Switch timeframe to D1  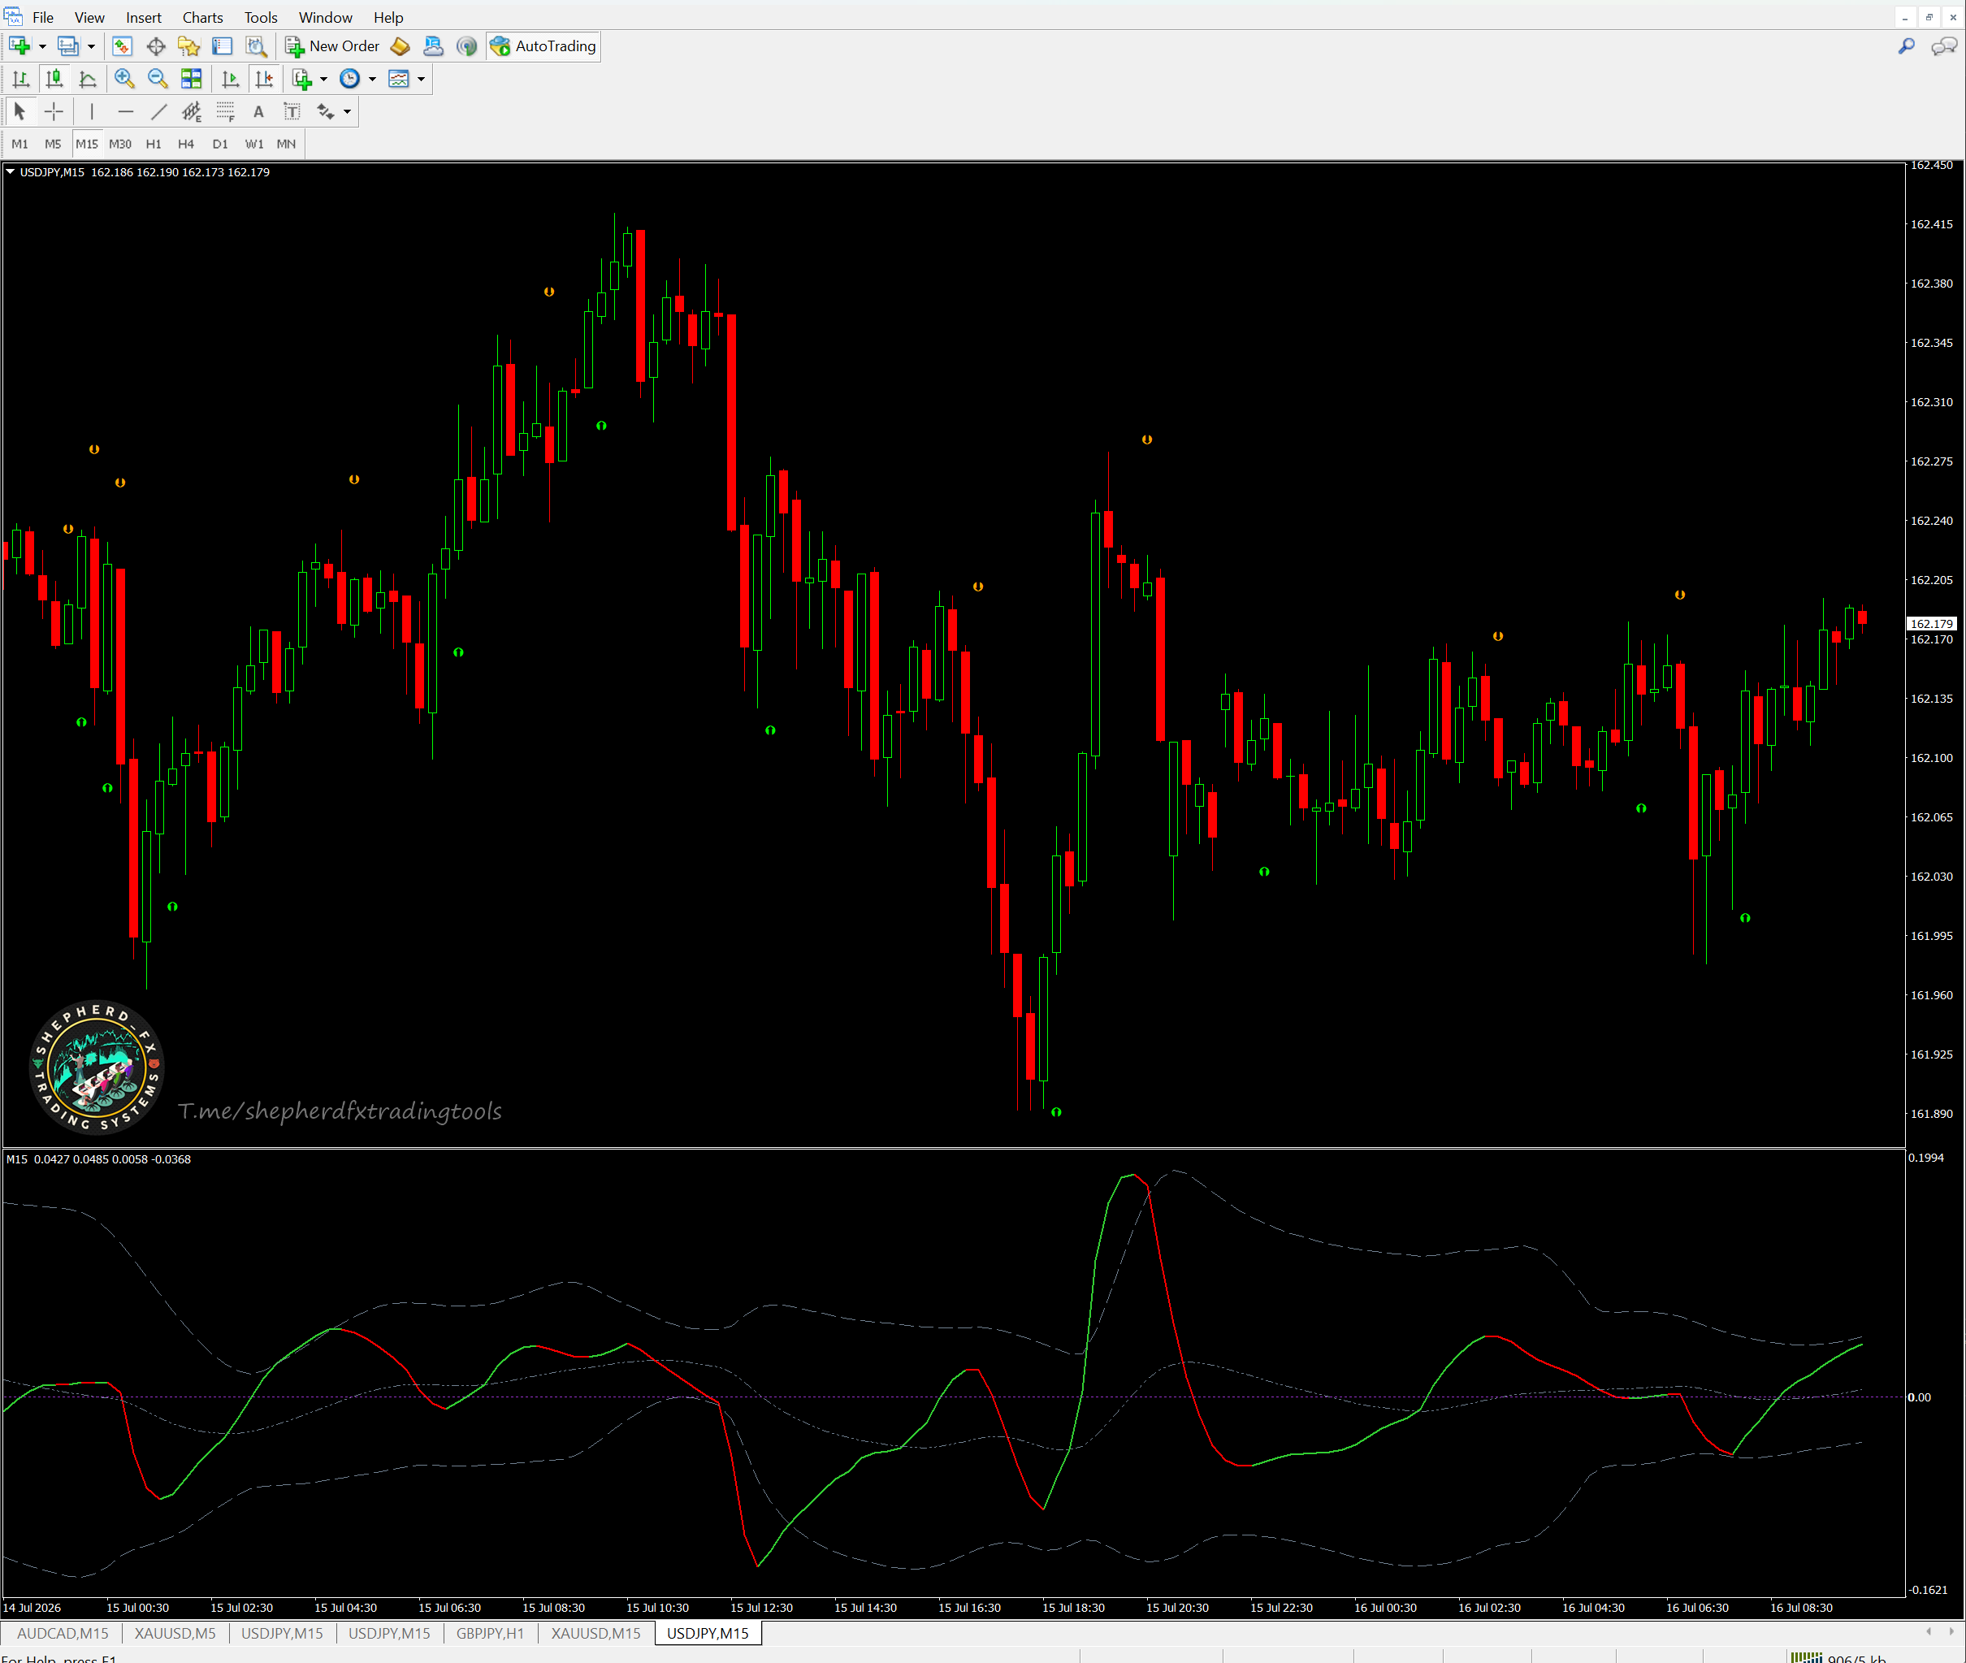tap(219, 145)
